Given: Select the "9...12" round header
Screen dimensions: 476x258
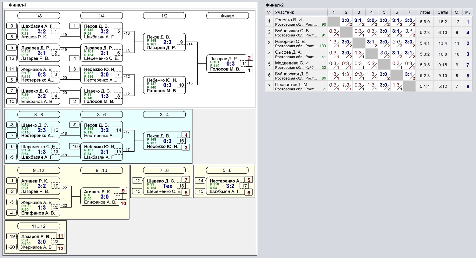Looking at the screenshot, I should point(38,170).
